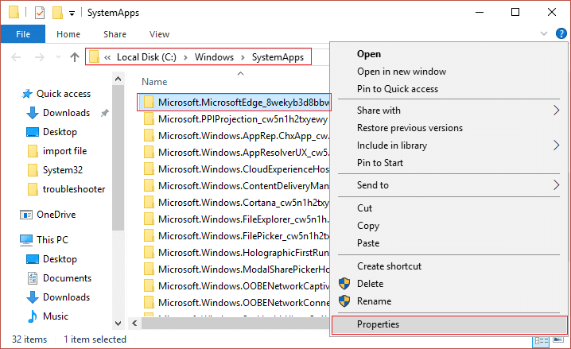Screen dimensions: 571x349
Task: Choose Pin to Quick access
Action: [449, 89]
